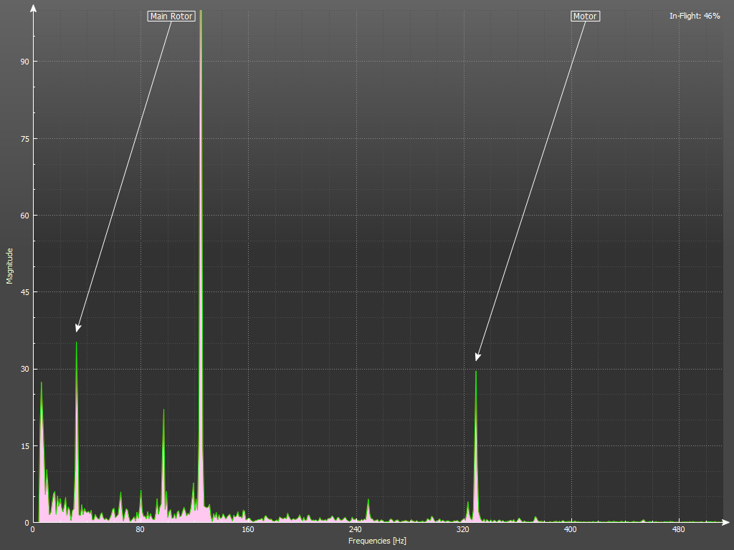Click the In-Flight 46% status text

click(x=695, y=16)
